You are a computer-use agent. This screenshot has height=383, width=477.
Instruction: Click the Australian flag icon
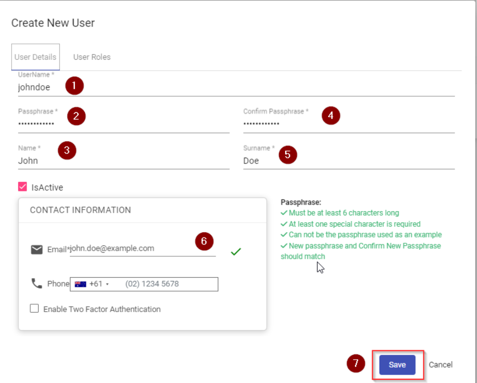tap(81, 284)
